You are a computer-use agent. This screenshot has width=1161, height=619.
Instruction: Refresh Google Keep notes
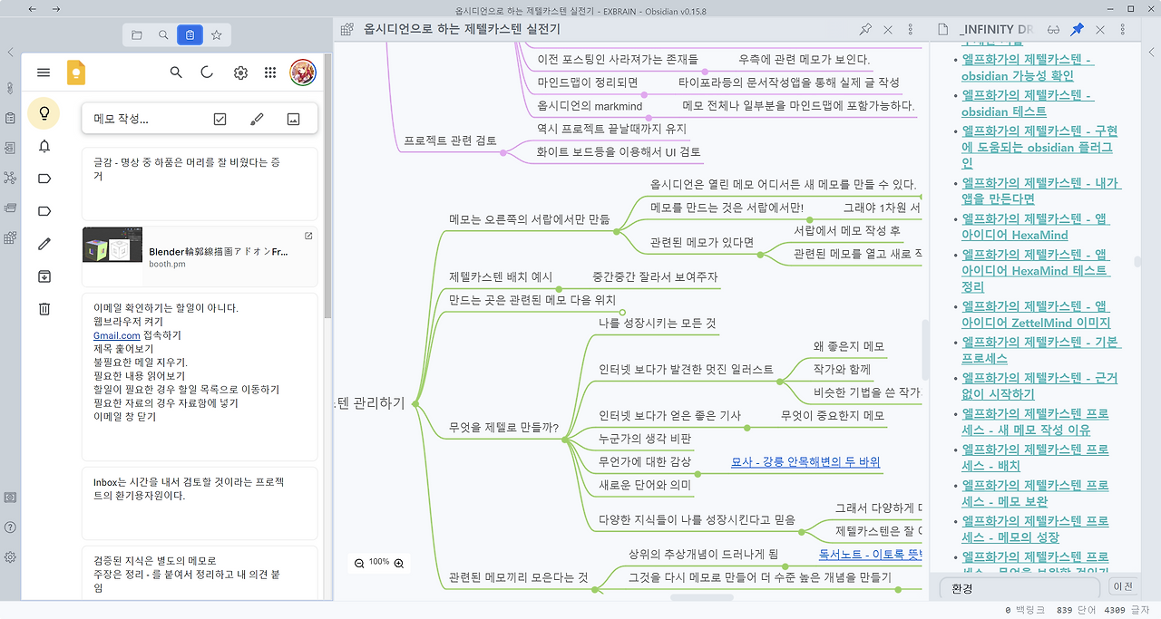click(x=208, y=73)
